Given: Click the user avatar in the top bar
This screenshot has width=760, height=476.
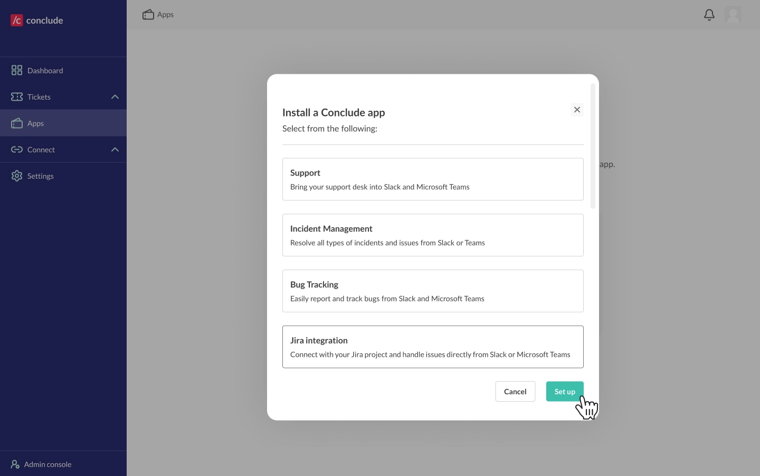Looking at the screenshot, I should pyautogui.click(x=733, y=15).
